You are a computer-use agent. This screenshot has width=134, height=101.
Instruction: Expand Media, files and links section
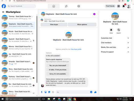tap(115, 47)
